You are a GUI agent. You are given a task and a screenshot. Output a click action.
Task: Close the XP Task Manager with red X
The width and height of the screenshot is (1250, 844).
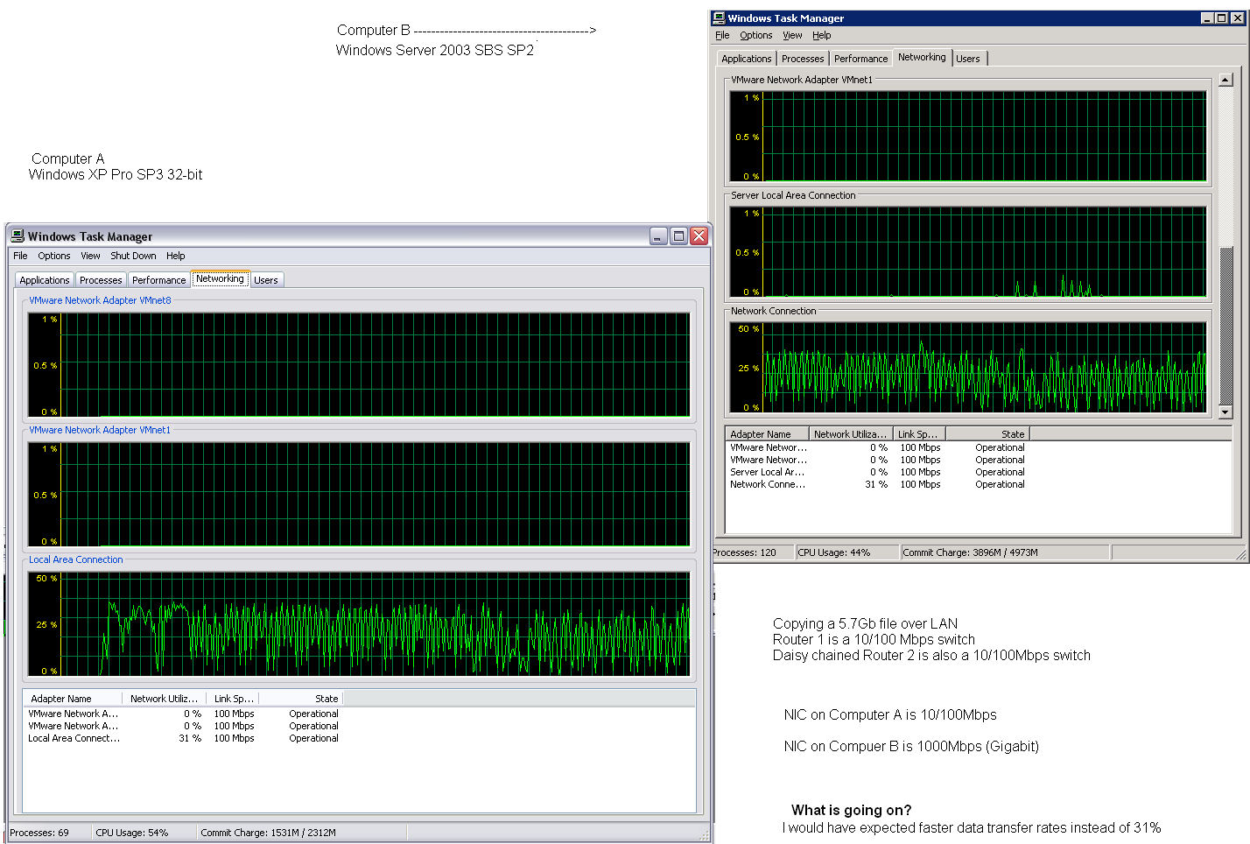coord(699,236)
